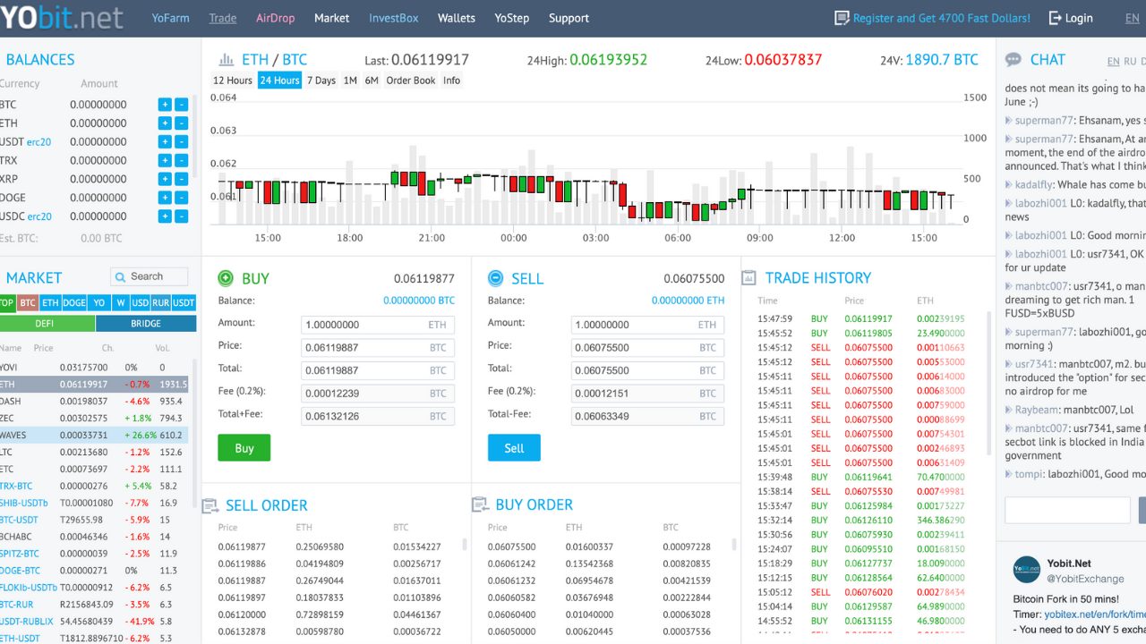Screen dimensions: 1146x644
Task: Click the market Search field
Action: (150, 276)
